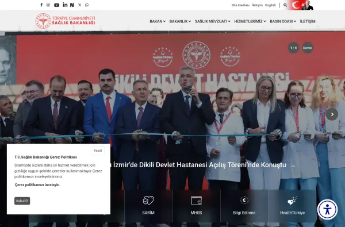Screen dimensions: 345x227
Task: Click the arrow after the headline
Action: click(x=293, y=166)
